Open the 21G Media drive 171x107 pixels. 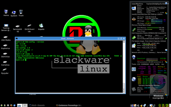(x=6, y=39)
